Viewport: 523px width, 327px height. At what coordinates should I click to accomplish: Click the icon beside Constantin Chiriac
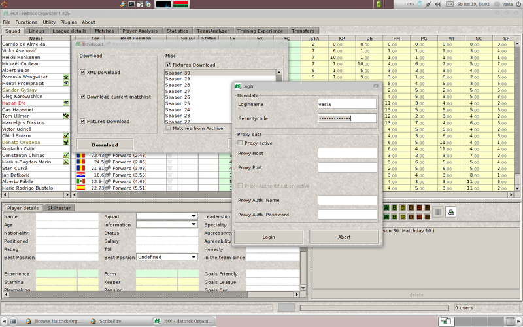(66, 155)
